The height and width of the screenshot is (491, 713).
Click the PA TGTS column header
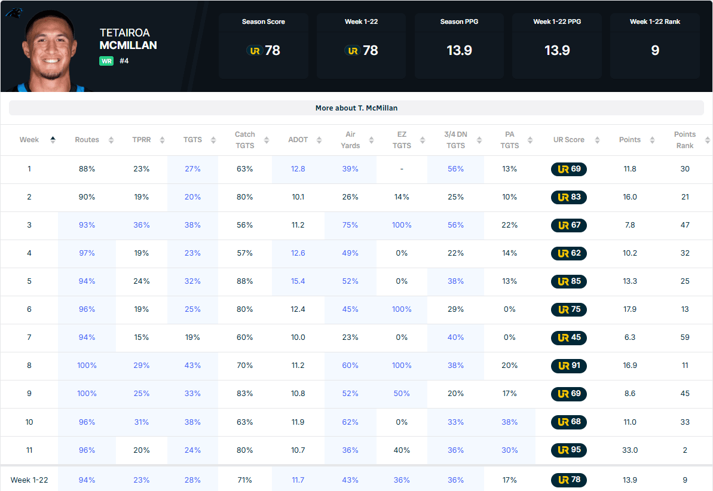(509, 140)
